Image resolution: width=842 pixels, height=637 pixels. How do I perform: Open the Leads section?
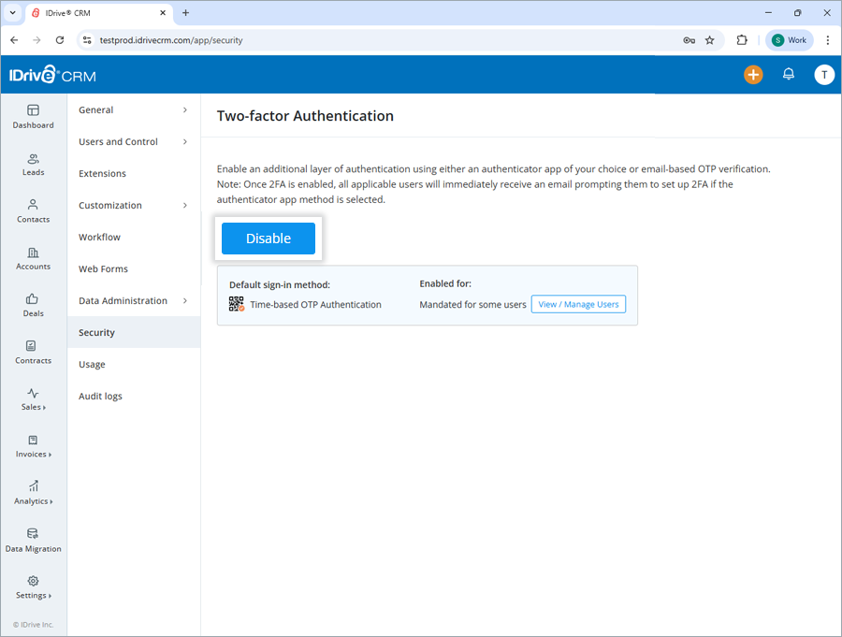(x=33, y=165)
